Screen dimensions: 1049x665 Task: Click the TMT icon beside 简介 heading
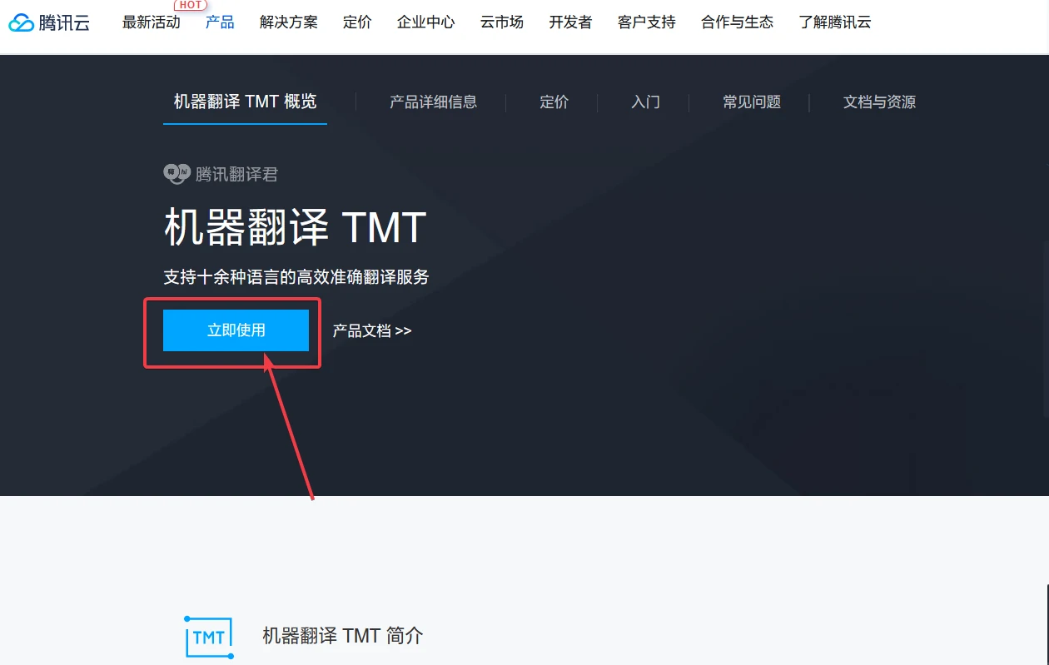pos(208,638)
